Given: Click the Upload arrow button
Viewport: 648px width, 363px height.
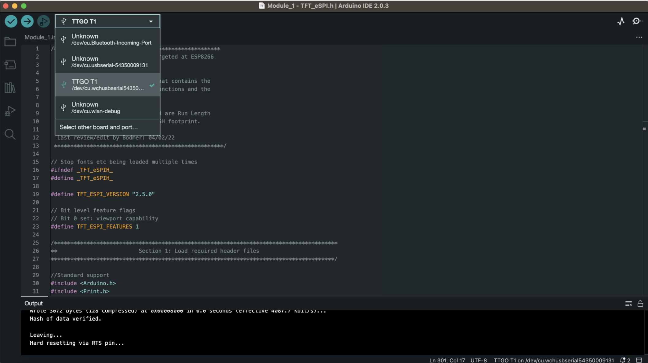Looking at the screenshot, I should pyautogui.click(x=27, y=21).
